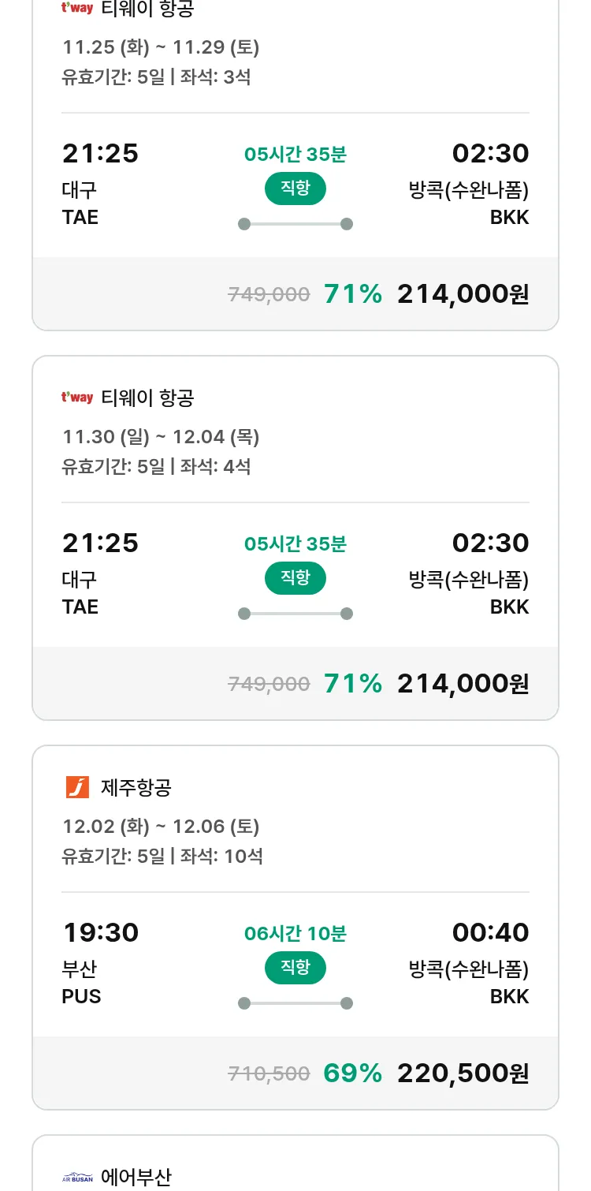Tap the 직항 badge on the Jeju Air card
Viewport: 591px width, 1191px height.
pyautogui.click(x=295, y=968)
